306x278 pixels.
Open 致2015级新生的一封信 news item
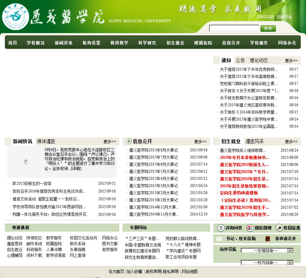pos(32,183)
